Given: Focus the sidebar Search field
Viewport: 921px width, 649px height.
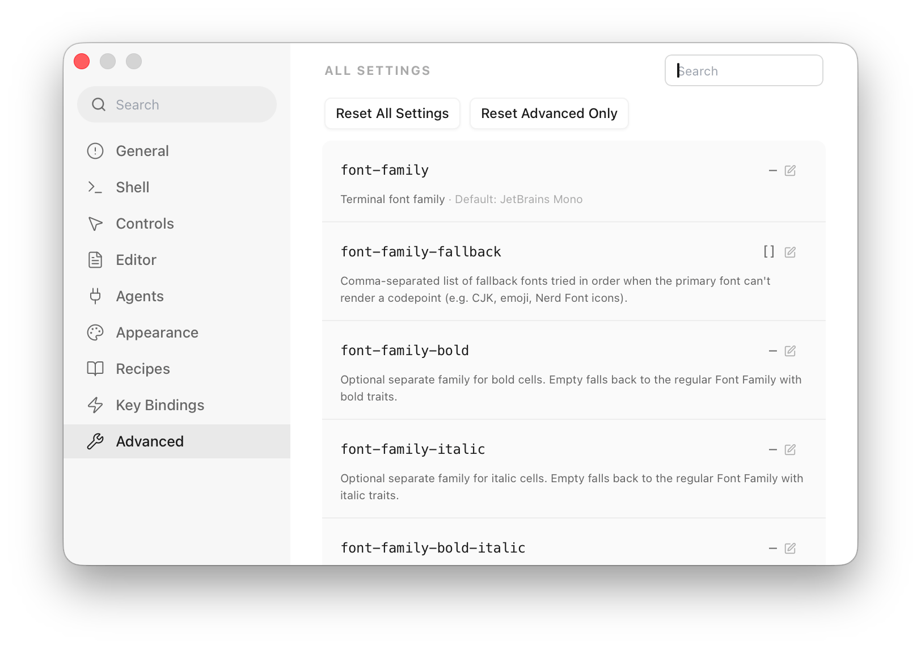Looking at the screenshot, I should coord(177,104).
